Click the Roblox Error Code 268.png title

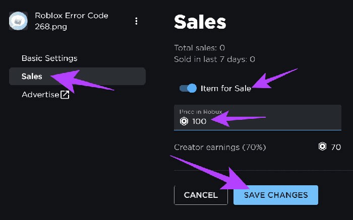tap(71, 21)
